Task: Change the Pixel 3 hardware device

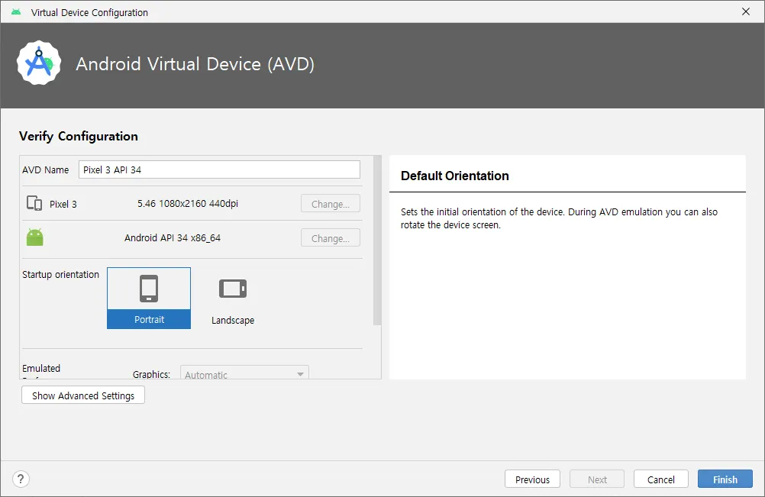Action: tap(331, 204)
